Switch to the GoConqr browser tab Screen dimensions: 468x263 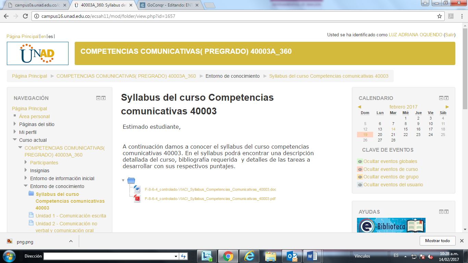(x=168, y=5)
